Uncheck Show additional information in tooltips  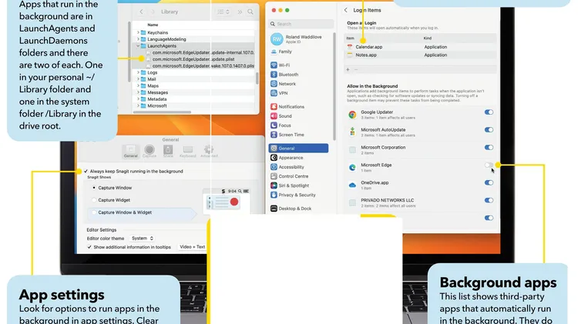tap(89, 247)
